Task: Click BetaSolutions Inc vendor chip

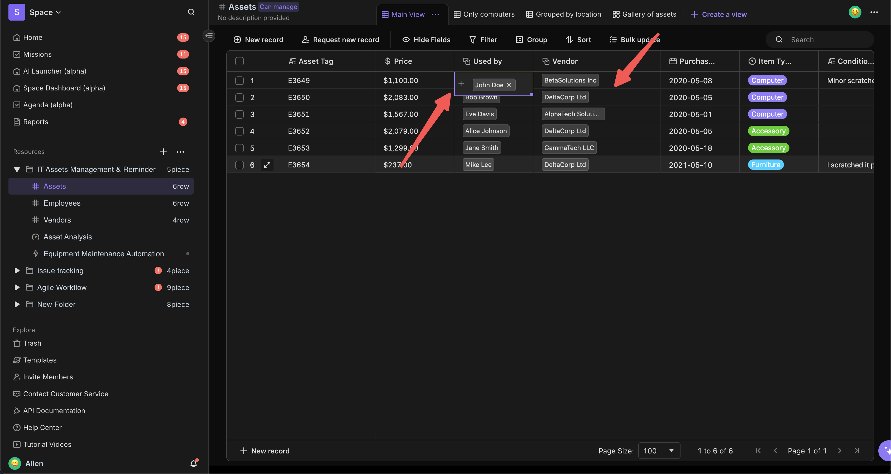Action: [570, 80]
